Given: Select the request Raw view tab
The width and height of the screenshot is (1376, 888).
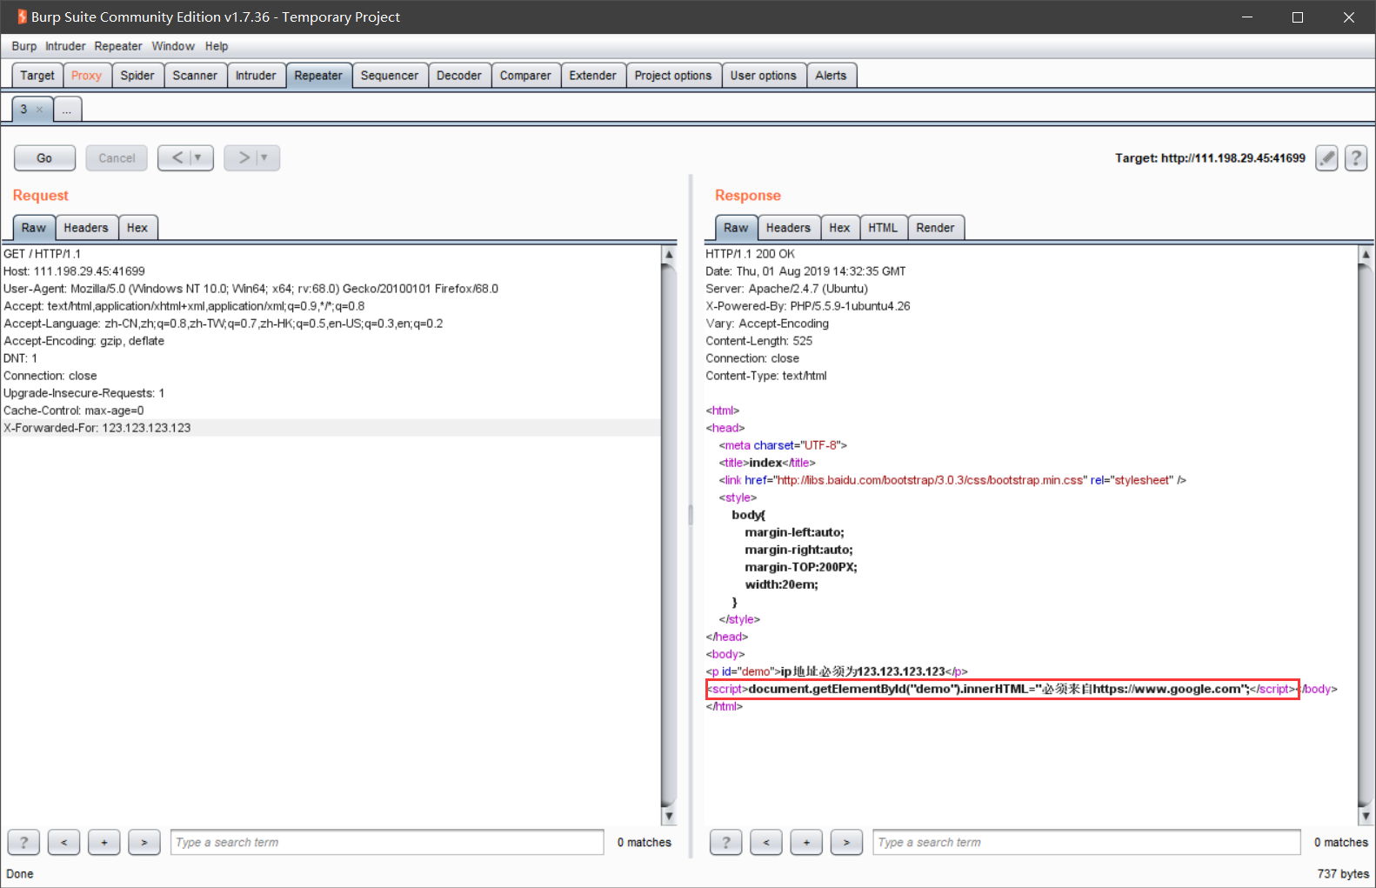Looking at the screenshot, I should coord(34,228).
